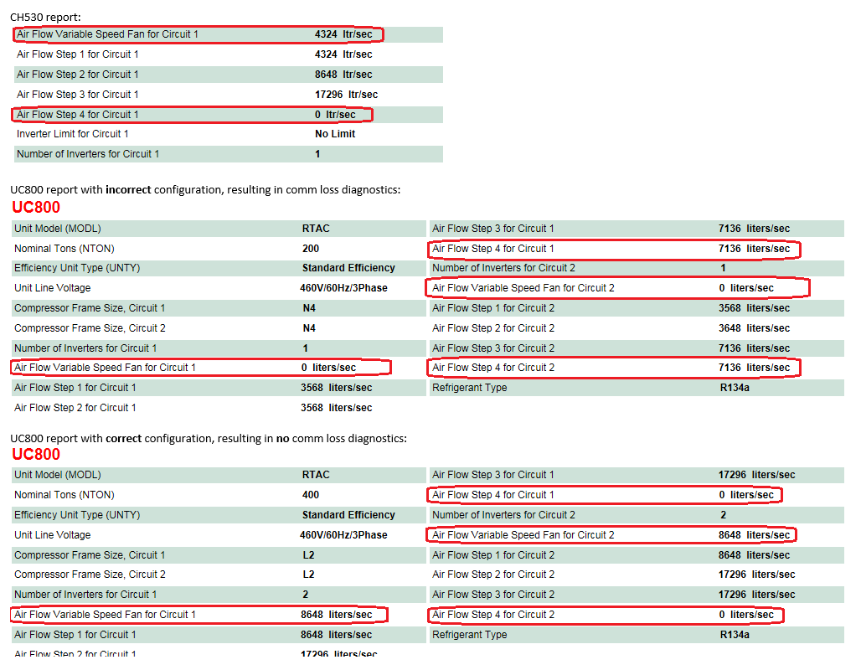Screen dimensions: 861x670
Task: Click the bold word 'incorrect' in the report caption
Action: tap(128, 190)
